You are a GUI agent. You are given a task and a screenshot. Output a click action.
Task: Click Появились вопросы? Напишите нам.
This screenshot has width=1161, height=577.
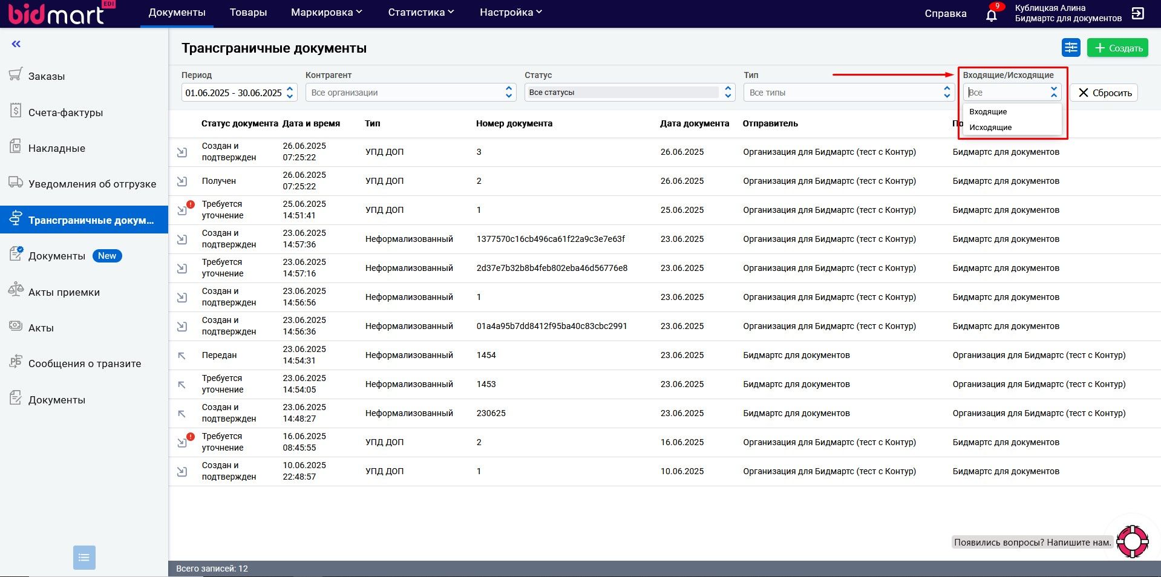[1033, 543]
